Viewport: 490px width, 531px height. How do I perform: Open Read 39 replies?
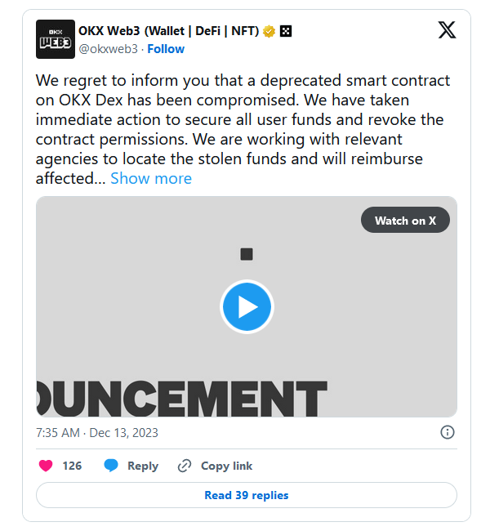[x=247, y=495]
